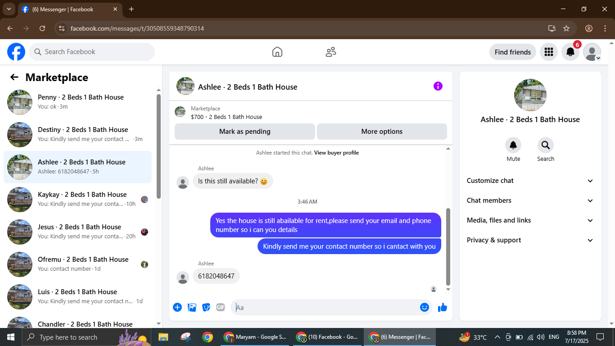The width and height of the screenshot is (615, 346).
Task: Open a new browser tab
Action: (x=131, y=9)
